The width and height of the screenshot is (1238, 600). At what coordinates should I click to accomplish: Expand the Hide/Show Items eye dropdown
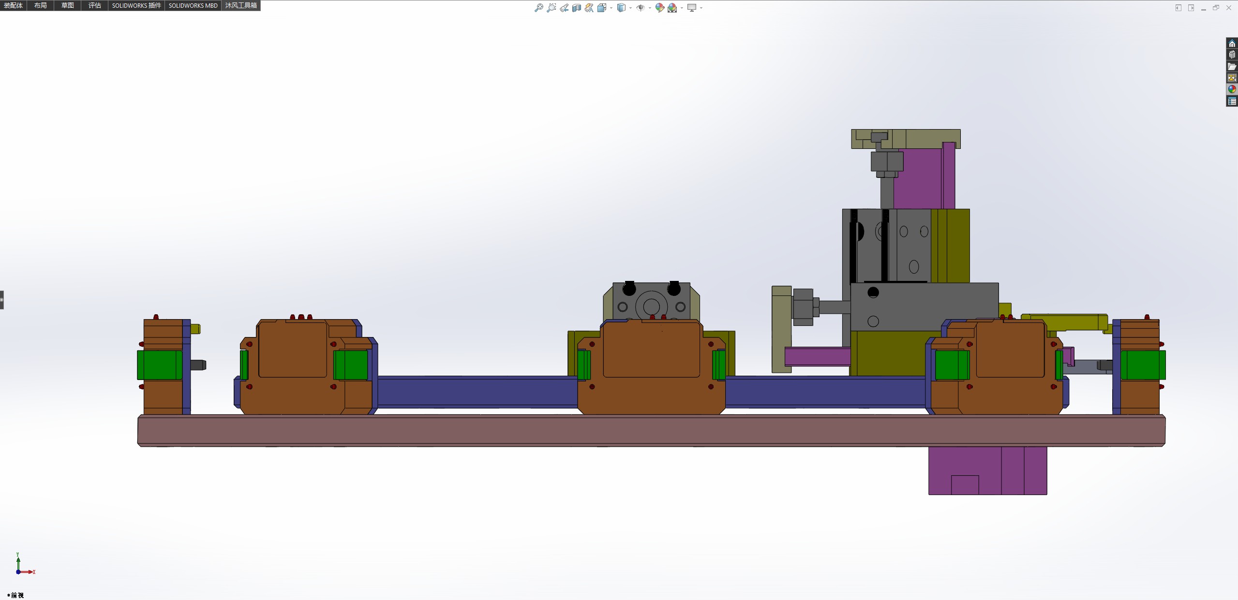[649, 8]
